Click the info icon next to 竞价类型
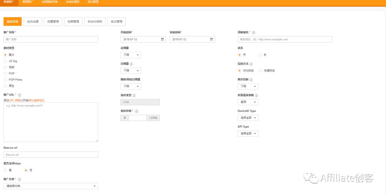Screen dimensions: 386x195 tap(134, 96)
